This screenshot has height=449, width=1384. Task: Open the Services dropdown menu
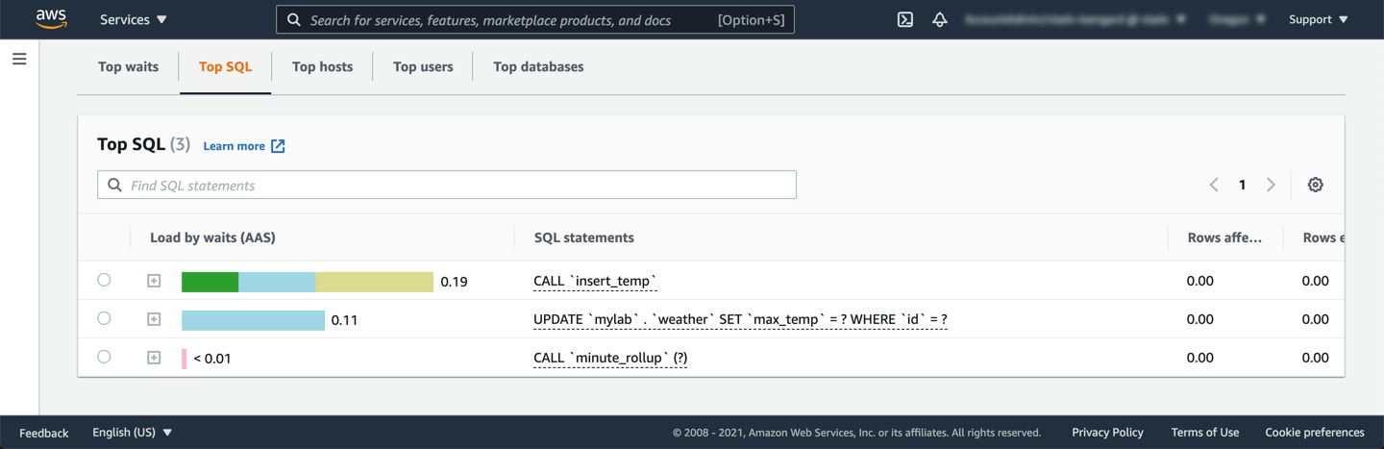[133, 19]
